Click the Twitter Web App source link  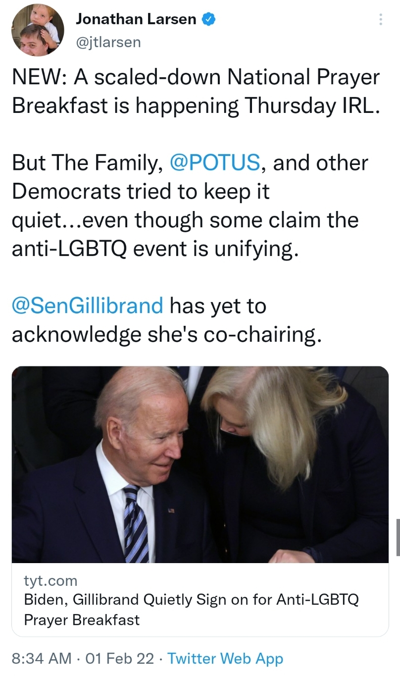coord(225,659)
